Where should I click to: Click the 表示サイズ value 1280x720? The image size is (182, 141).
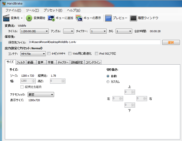tap(34, 100)
